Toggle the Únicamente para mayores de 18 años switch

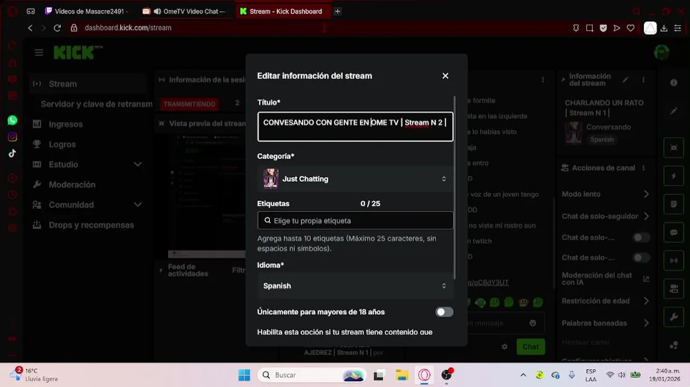coord(444,312)
